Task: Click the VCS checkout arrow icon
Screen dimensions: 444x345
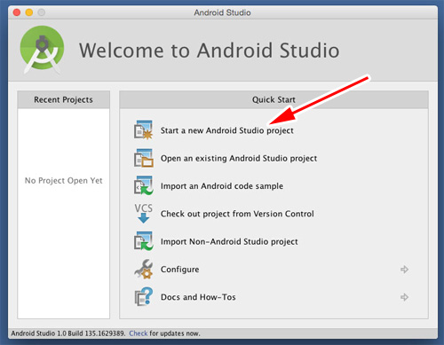Action: (144, 213)
